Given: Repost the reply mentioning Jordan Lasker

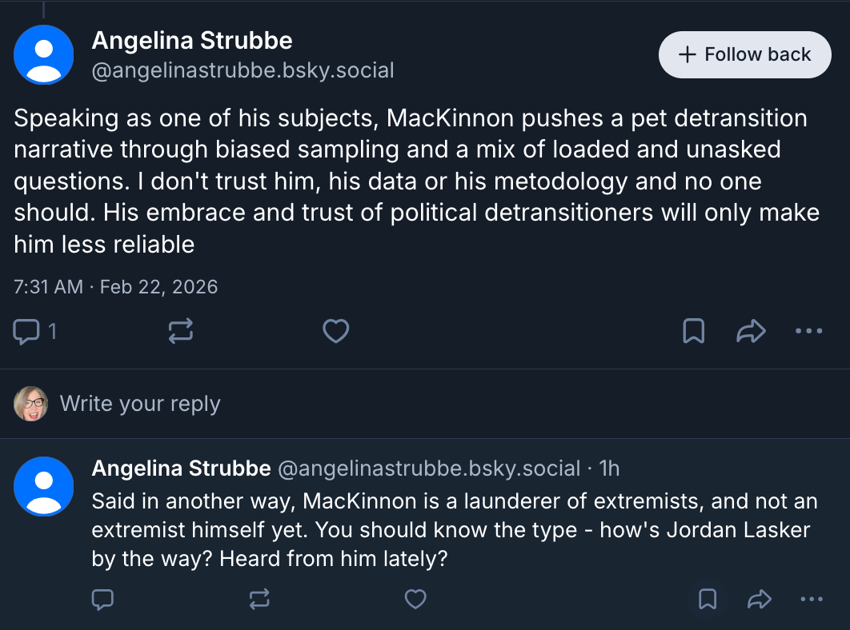Looking at the screenshot, I should pos(259,599).
